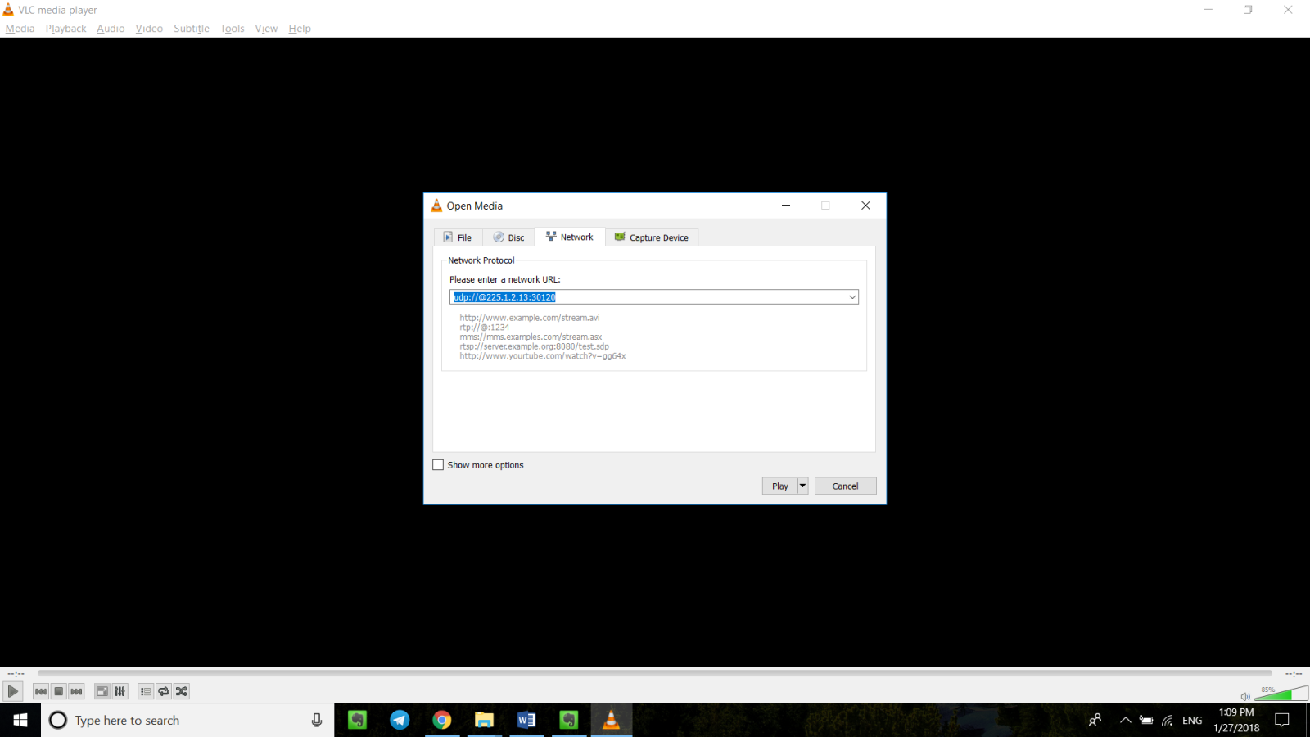The image size is (1310, 737).
Task: Click the search box microphone icon
Action: [317, 720]
